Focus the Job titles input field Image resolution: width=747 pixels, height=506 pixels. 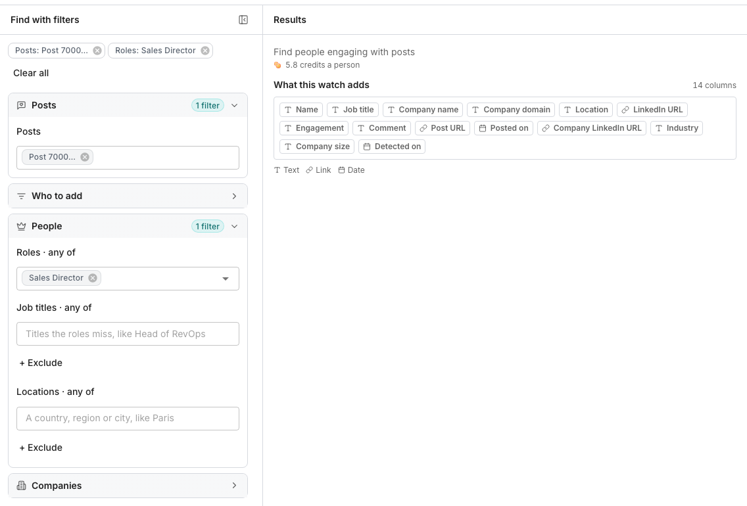128,334
